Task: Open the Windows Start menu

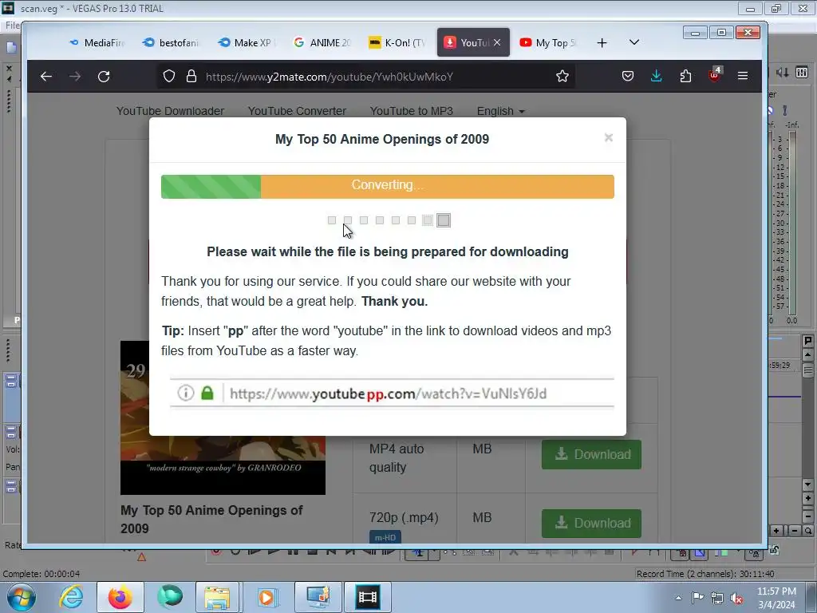Action: (x=21, y=597)
